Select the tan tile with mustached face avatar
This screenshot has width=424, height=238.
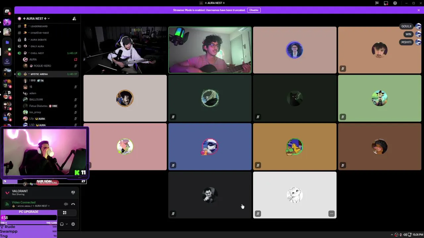pyautogui.click(x=379, y=50)
